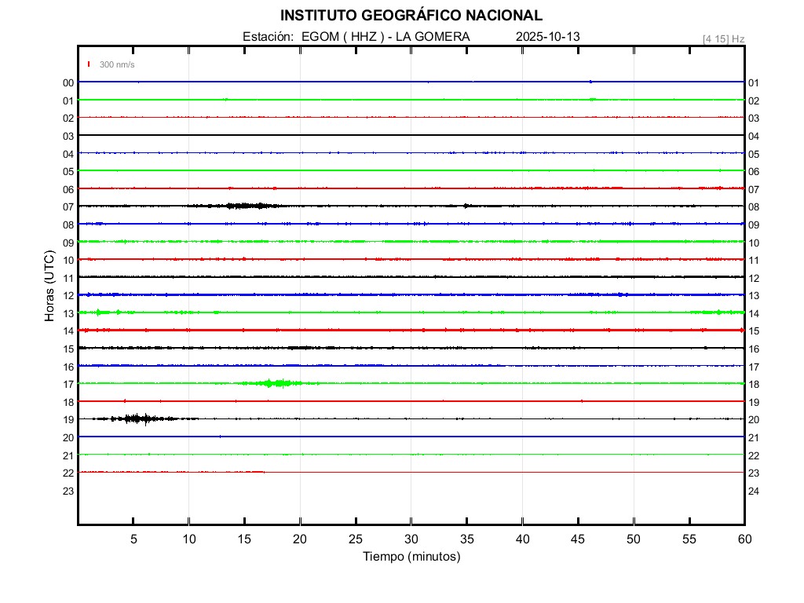Select the EGOM (HHZ) La Gomera station label
The image size is (804, 603).
[x=356, y=37]
